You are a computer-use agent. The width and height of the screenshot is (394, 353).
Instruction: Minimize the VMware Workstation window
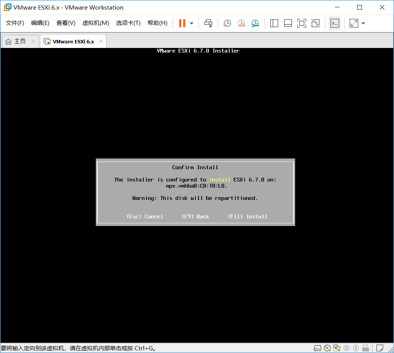click(337, 7)
